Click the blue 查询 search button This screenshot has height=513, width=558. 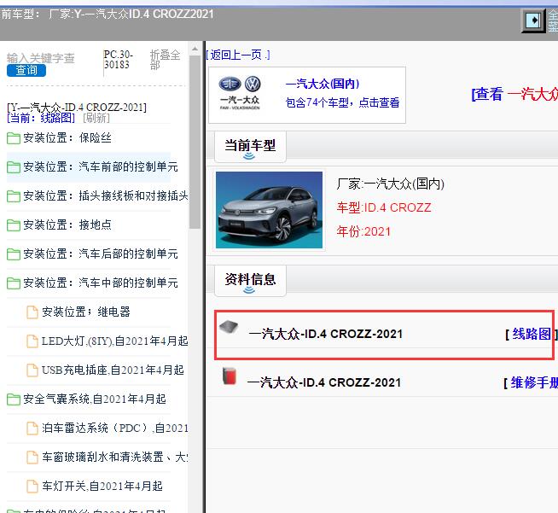coord(26,71)
